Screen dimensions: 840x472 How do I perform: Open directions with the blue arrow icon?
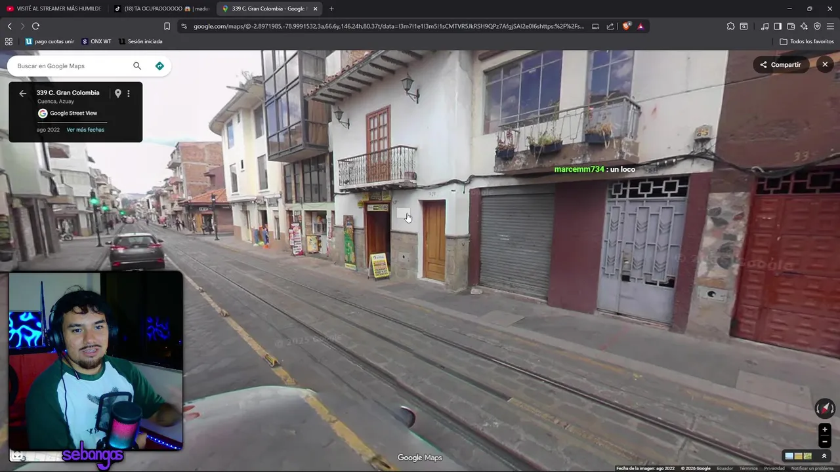pos(159,66)
